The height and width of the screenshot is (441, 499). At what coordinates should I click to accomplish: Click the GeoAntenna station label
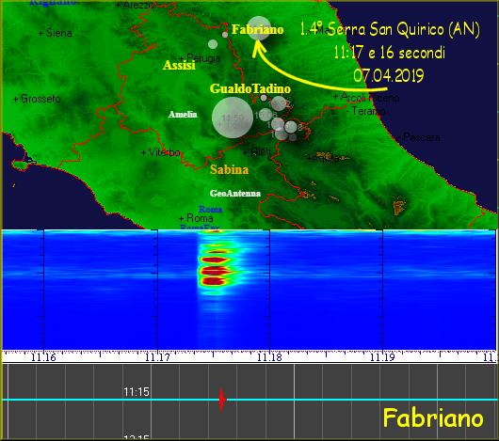(x=235, y=193)
